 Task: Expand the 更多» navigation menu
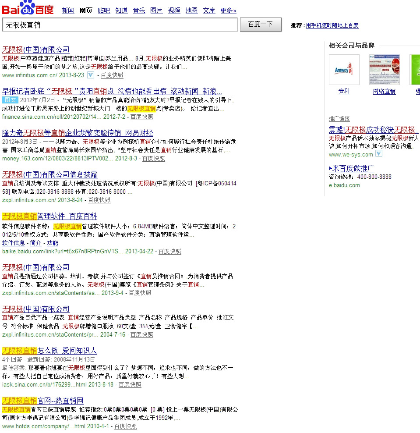tap(228, 11)
